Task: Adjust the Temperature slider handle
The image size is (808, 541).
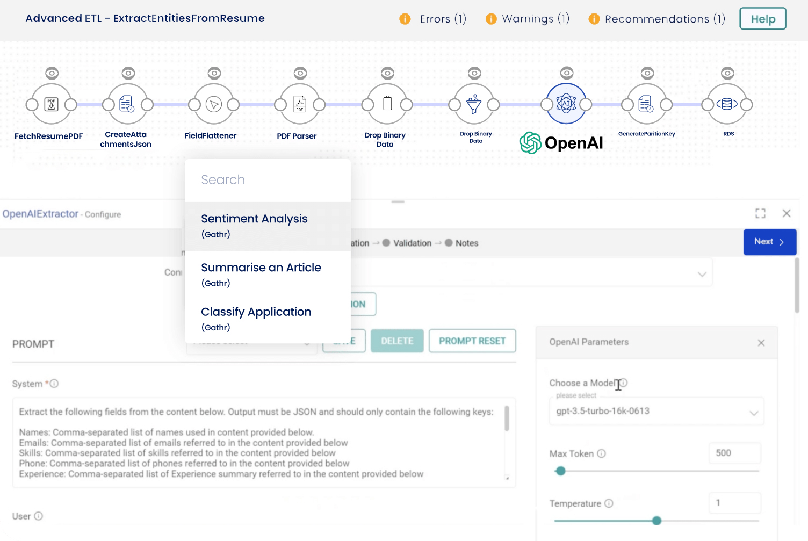Action: click(656, 521)
